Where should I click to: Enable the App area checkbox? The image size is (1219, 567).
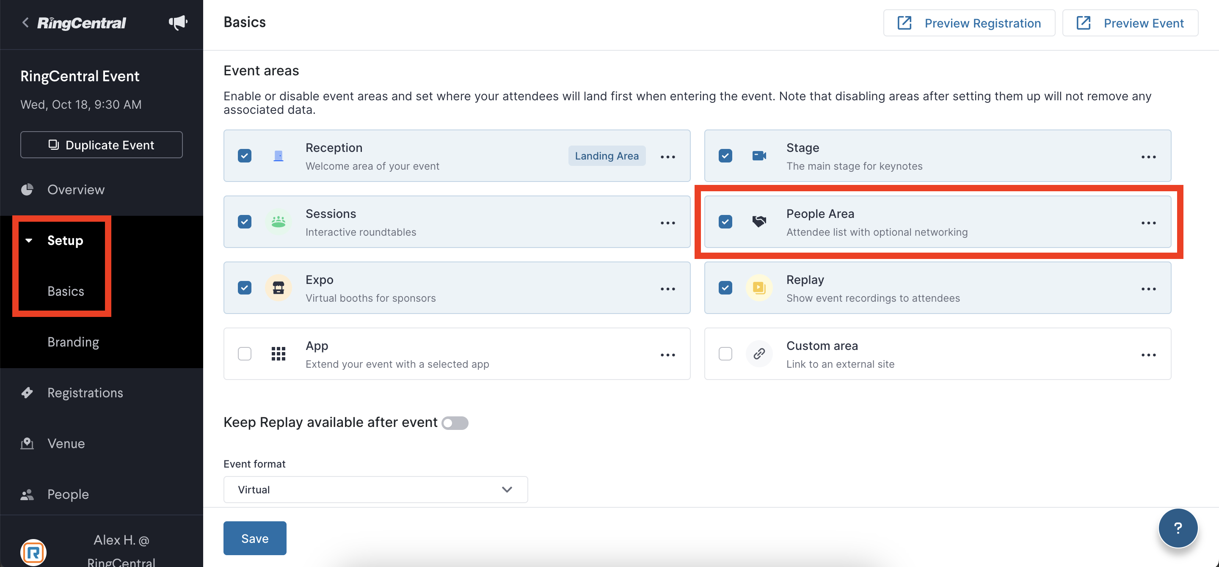click(245, 354)
